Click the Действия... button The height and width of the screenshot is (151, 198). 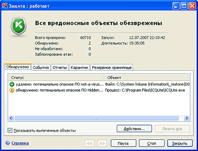(134, 129)
